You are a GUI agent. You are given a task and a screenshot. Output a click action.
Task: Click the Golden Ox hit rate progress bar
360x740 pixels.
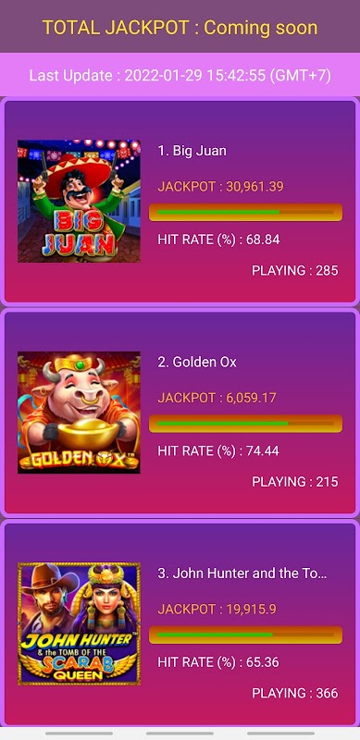pos(245,424)
